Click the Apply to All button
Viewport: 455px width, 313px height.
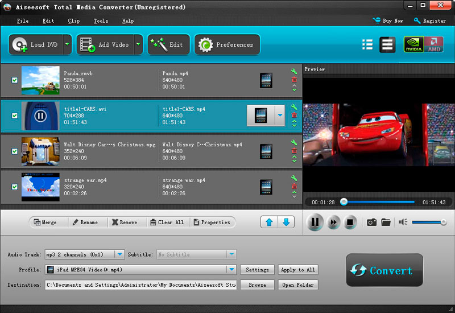[x=298, y=270]
